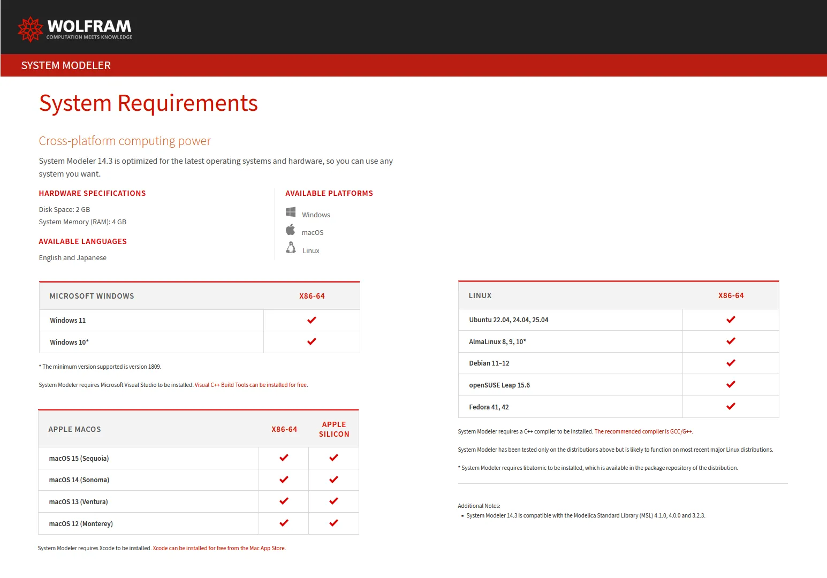Click the Modelica Standard Library compatibility note
Image resolution: width=827 pixels, height=578 pixels.
(586, 515)
